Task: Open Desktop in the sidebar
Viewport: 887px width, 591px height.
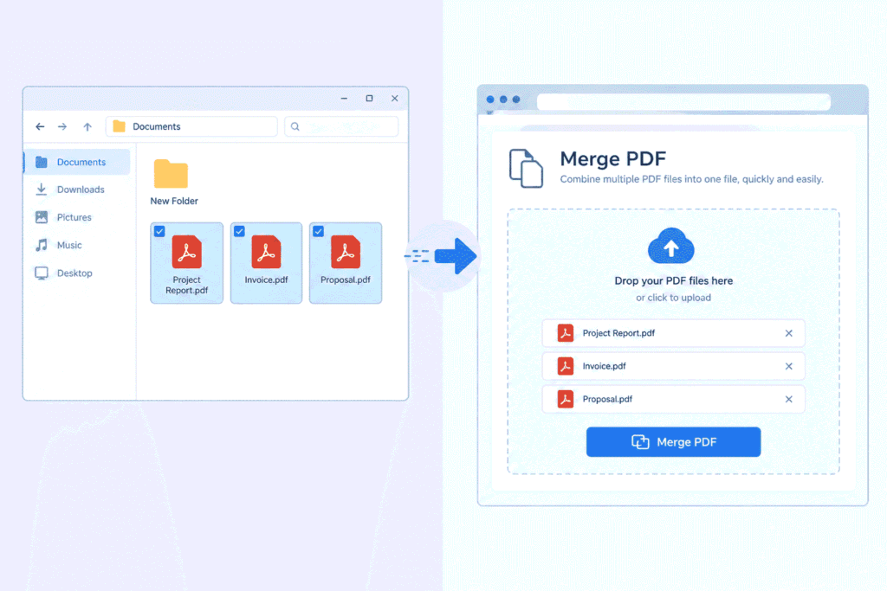Action: (77, 273)
